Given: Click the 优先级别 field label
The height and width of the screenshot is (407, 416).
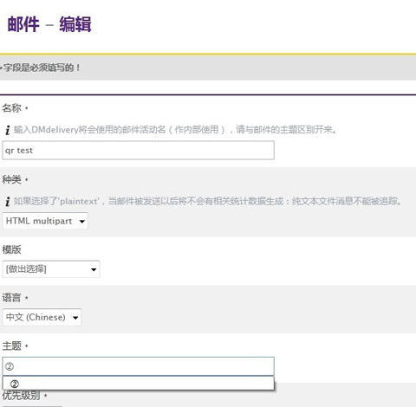Looking at the screenshot, I should point(21,396).
